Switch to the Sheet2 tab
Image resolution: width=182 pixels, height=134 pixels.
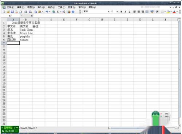point(24,128)
